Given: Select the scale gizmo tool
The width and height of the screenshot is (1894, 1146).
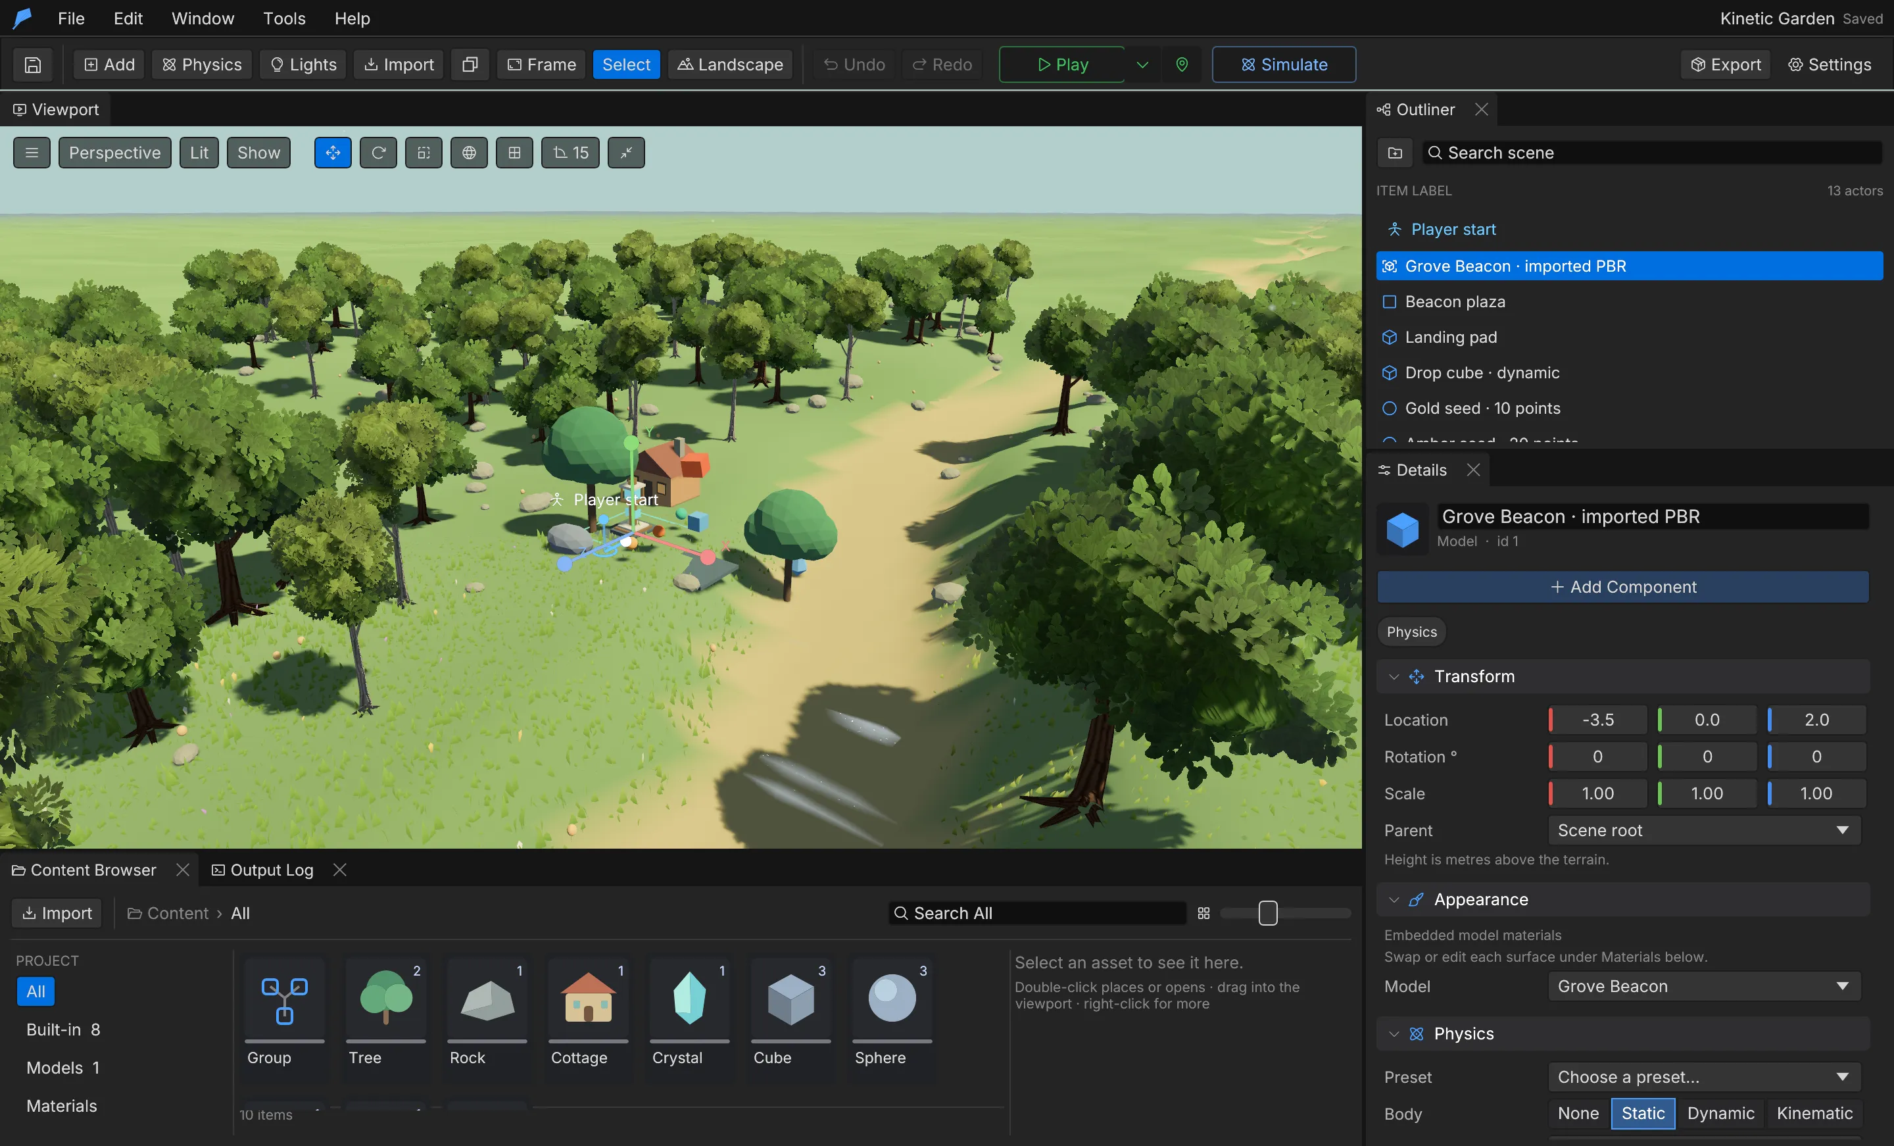Looking at the screenshot, I should click(x=424, y=152).
